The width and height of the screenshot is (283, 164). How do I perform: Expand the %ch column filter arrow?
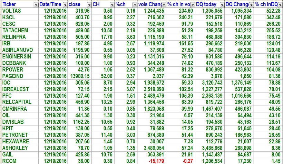tap(134, 4)
